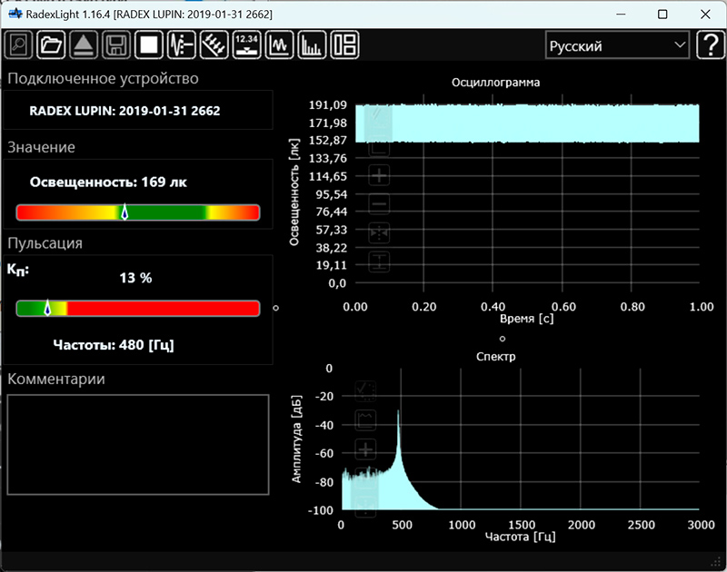Click the illuminance sensor toolbar icon

click(214, 44)
